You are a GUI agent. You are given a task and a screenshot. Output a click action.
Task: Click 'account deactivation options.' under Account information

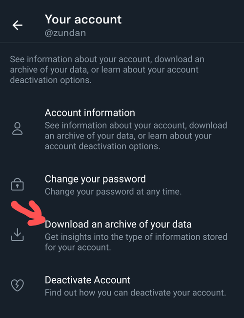point(102,146)
